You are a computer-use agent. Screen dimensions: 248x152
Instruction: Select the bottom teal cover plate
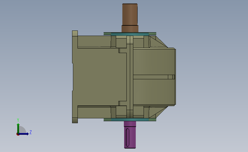pos(130,120)
